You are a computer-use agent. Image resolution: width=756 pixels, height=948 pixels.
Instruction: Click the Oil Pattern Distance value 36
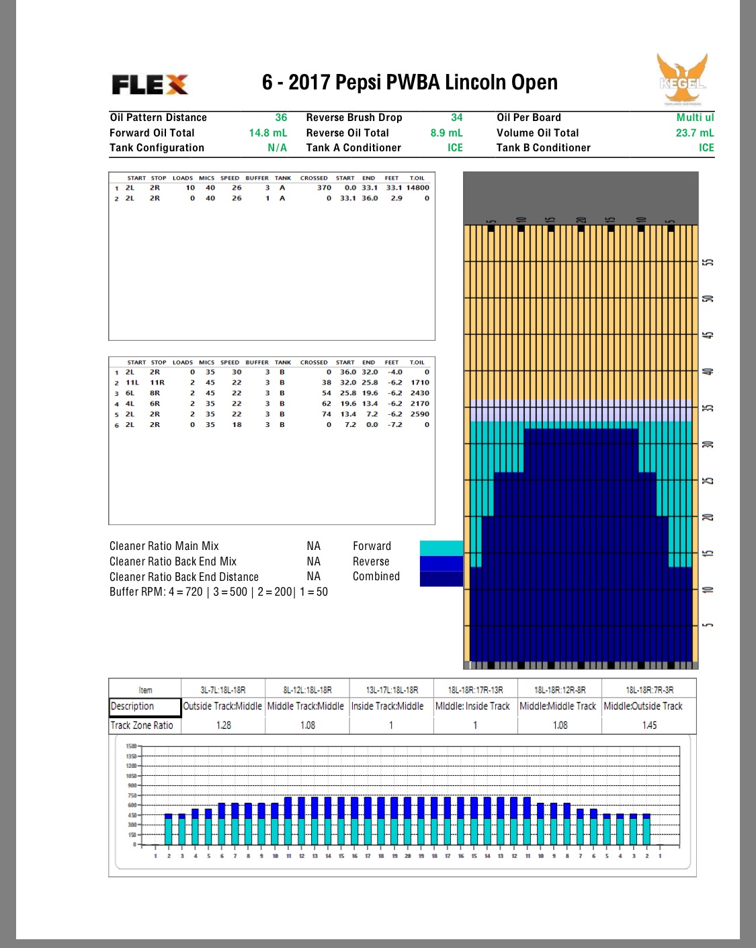[x=281, y=118]
